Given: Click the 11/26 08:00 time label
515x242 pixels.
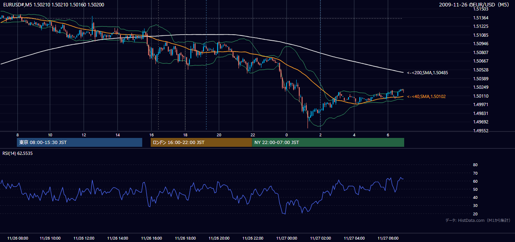Looking at the screenshot, I should [17, 238].
